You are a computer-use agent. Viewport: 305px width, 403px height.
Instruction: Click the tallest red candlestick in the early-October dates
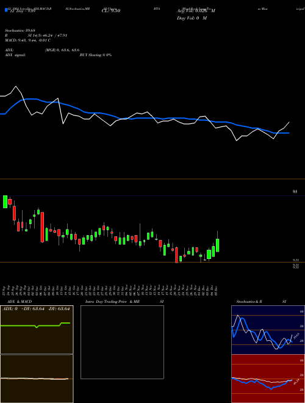click(x=42, y=227)
